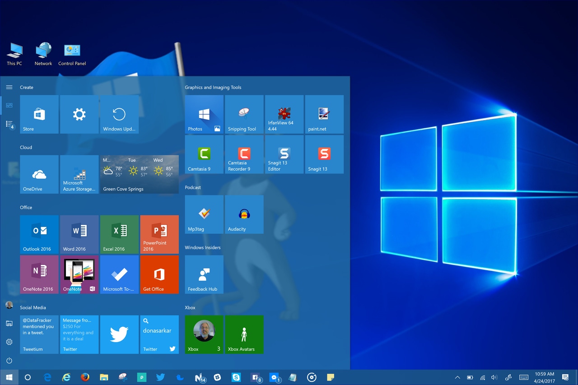Screen dimensions: 578x385
Task: Open the Snipping Tool tile
Action: click(244, 113)
